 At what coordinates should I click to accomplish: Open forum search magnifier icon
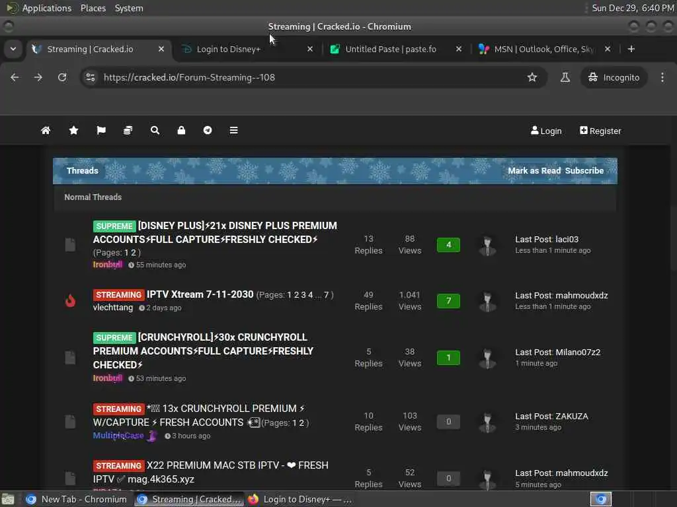click(155, 130)
